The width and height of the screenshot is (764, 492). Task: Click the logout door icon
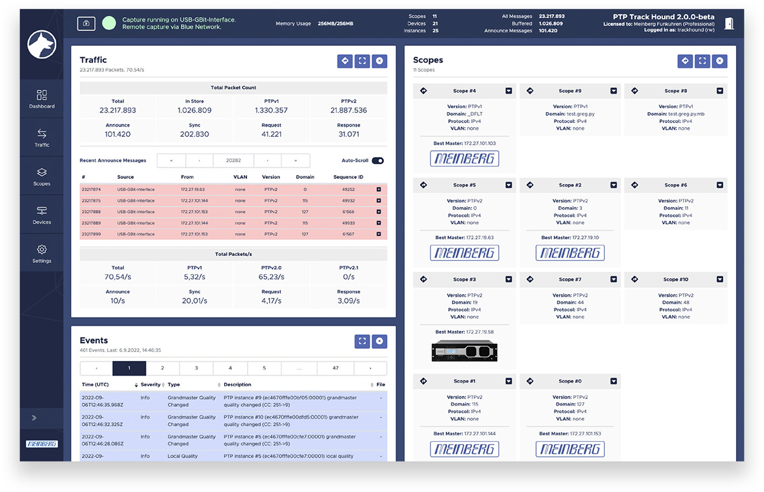coord(729,23)
